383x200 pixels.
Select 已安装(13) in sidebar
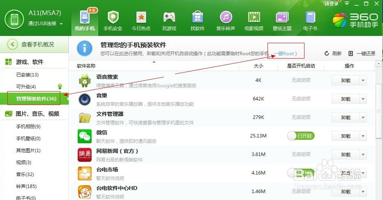click(27, 75)
